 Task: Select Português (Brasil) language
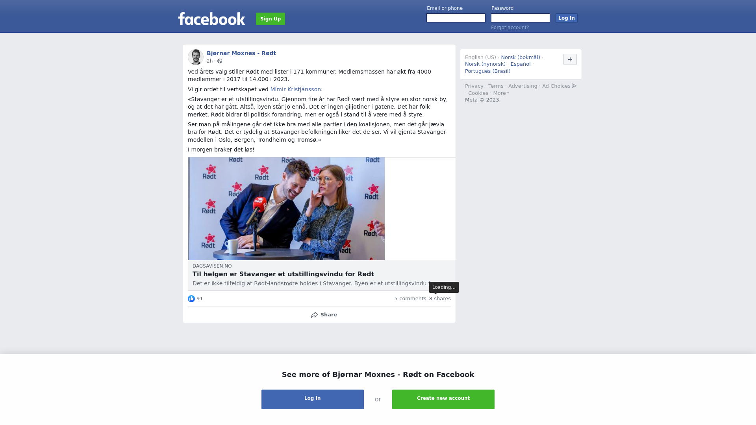pos(487,71)
